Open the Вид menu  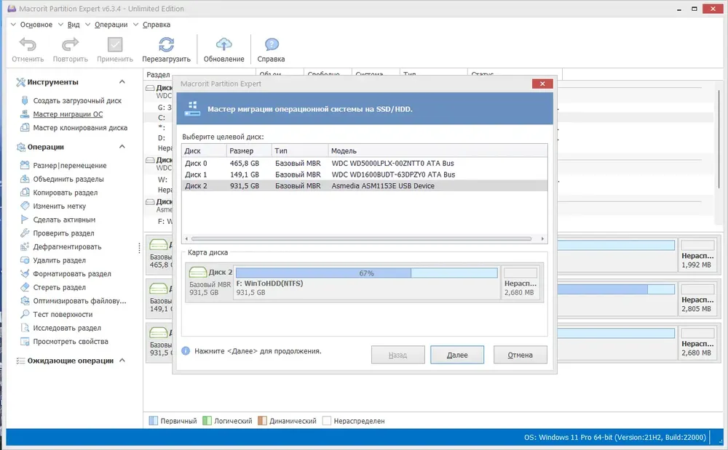pyautogui.click(x=74, y=25)
